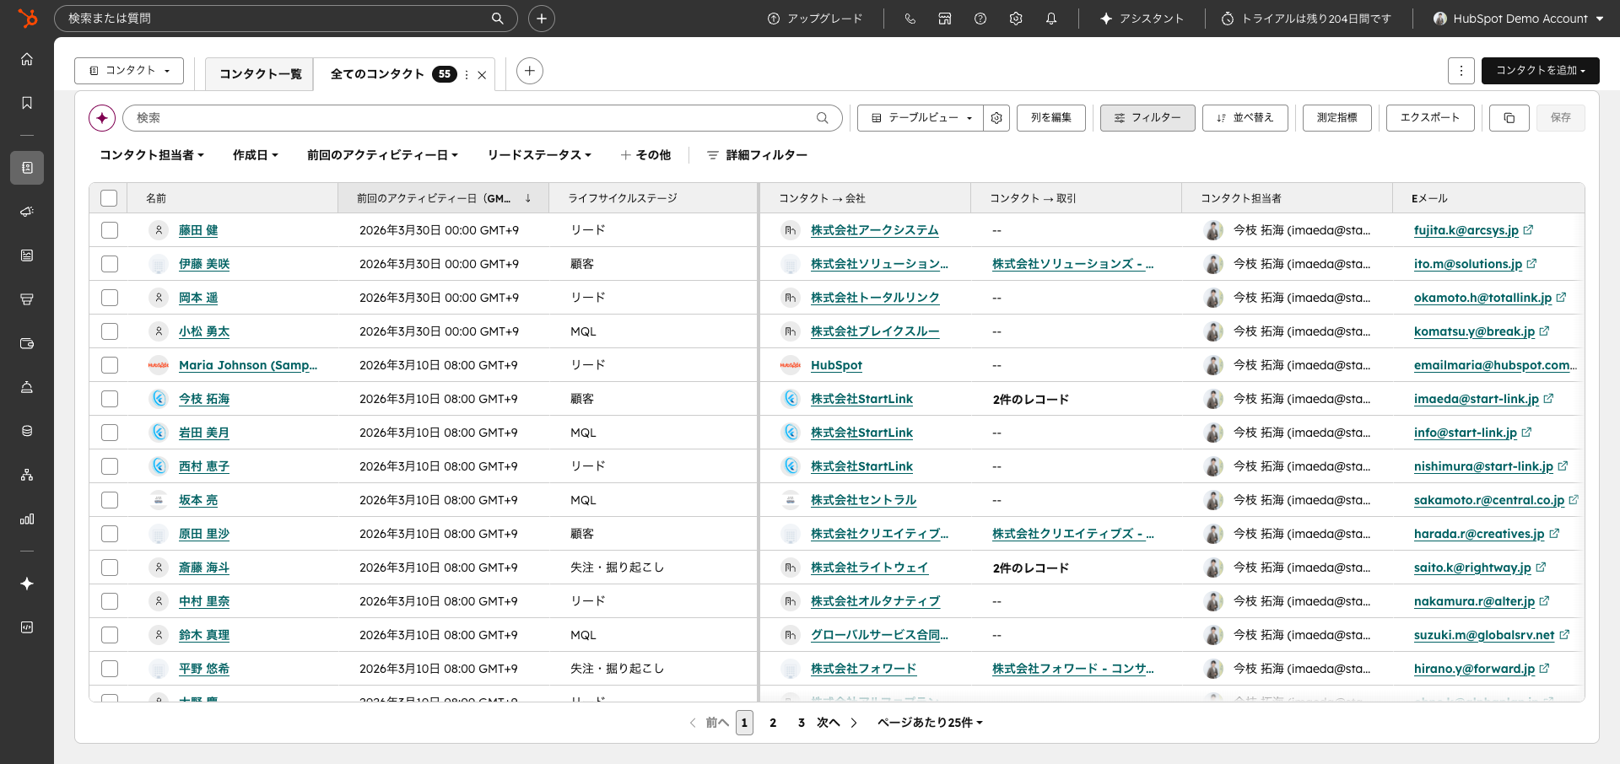Viewport: 1620px width, 764px height.
Task: Open the Home icon in the left sidebar
Action: [x=27, y=59]
